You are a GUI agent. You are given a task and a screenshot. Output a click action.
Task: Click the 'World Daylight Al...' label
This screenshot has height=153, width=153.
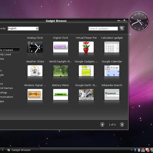pyautogui.click(x=60, y=62)
